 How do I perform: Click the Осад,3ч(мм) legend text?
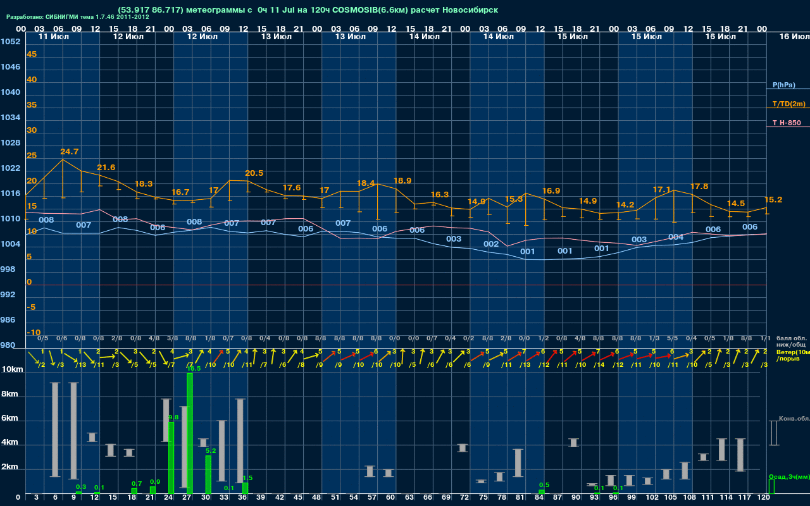tap(789, 476)
